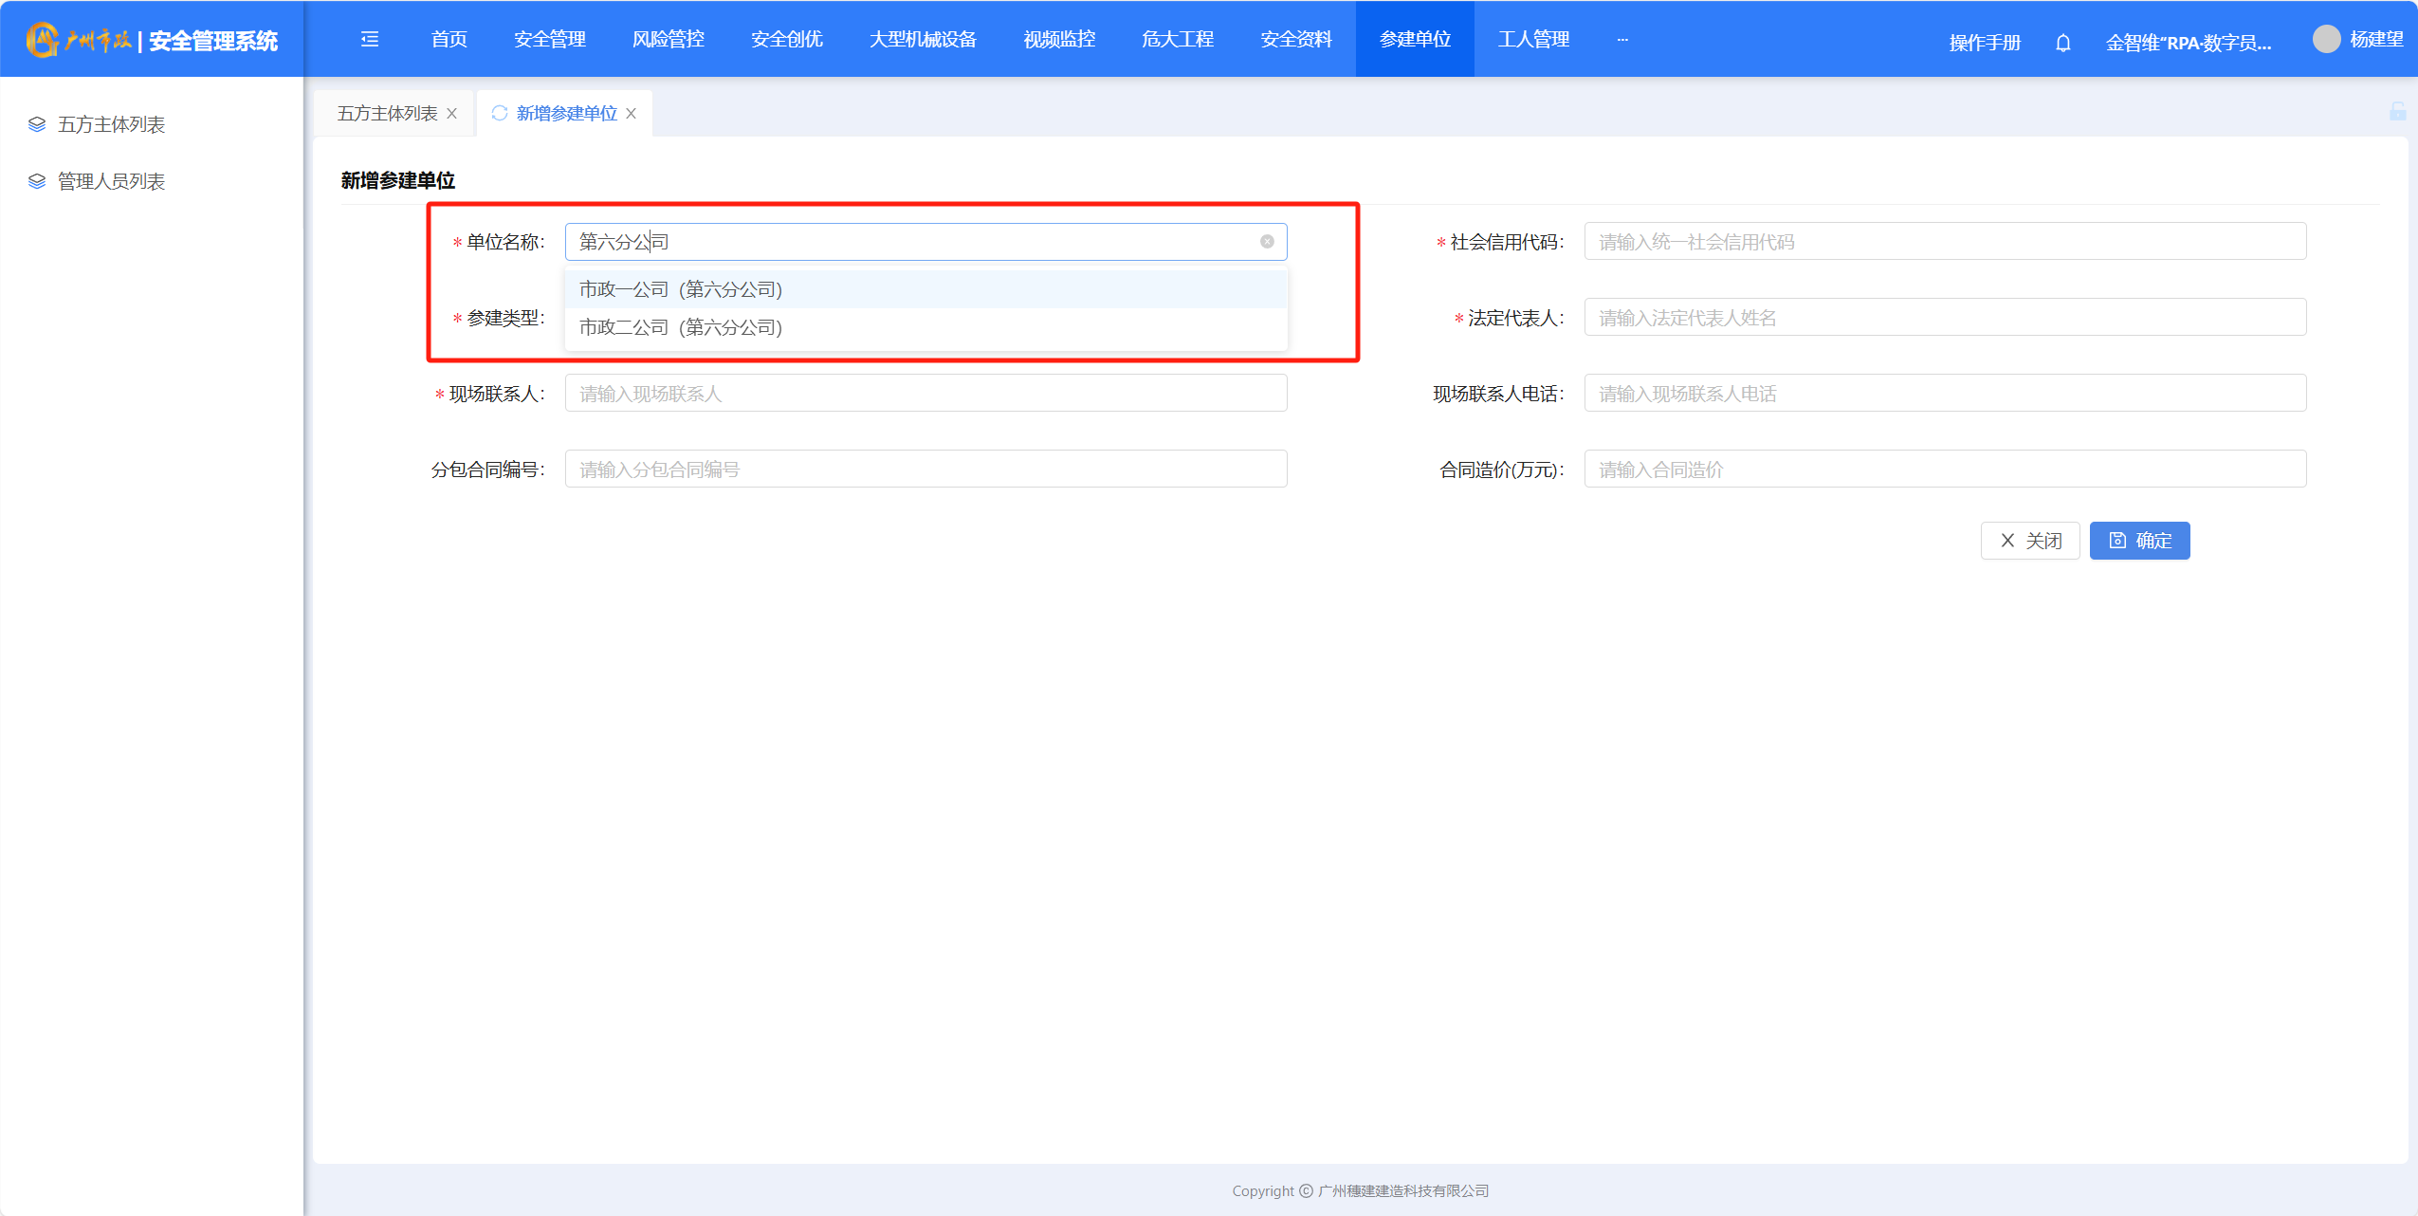Viewport: 2418px width, 1216px height.
Task: Select 市政一公司 (第六分公司) from dropdown
Action: (681, 289)
